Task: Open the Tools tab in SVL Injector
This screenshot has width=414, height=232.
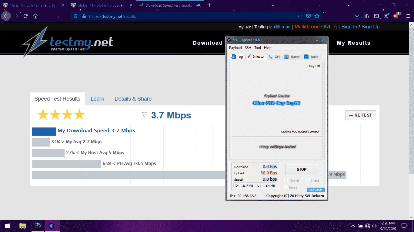Action: click(311, 57)
